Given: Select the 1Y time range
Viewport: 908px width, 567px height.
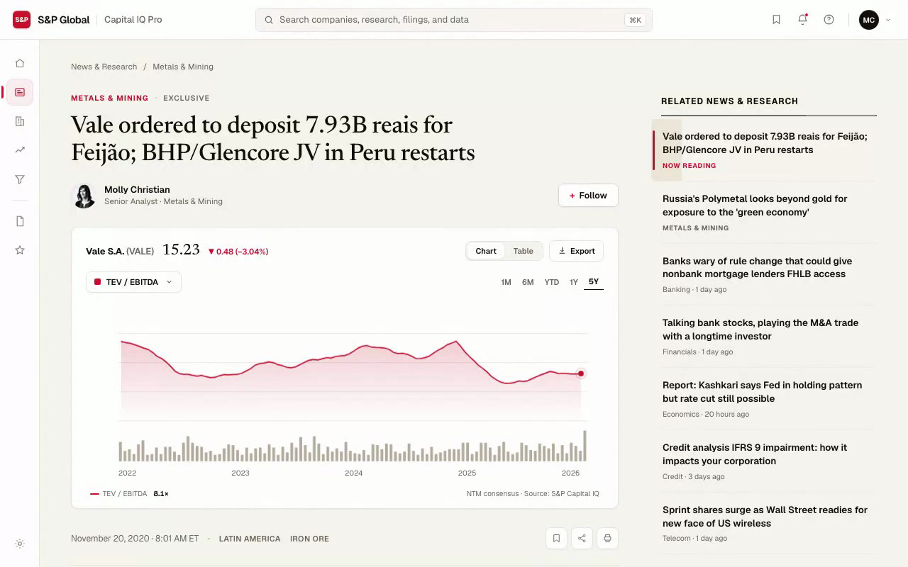Looking at the screenshot, I should (x=574, y=282).
